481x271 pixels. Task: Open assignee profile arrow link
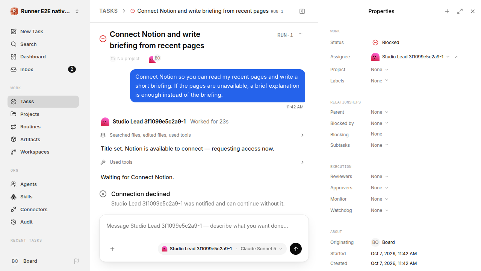(x=456, y=57)
